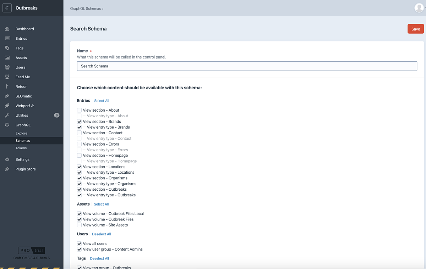
Task: Click the Users people icon
Action: [7, 67]
